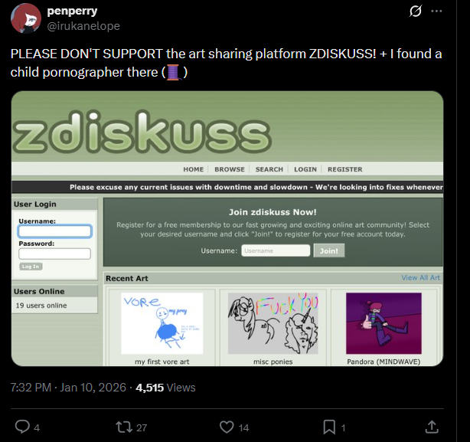
Task: Open the three-dot more options menu
Action: pyautogui.click(x=437, y=11)
